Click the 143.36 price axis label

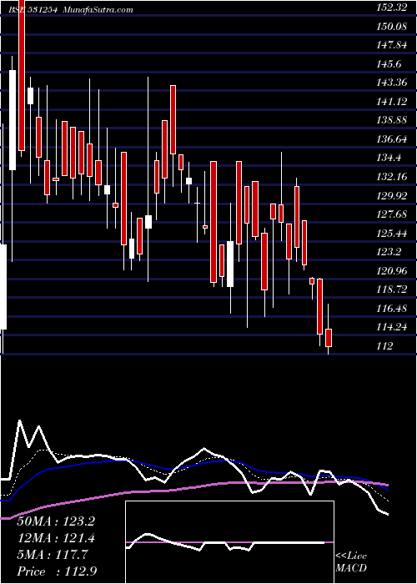pos(392,83)
